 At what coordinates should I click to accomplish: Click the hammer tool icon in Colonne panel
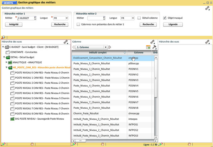(x=154, y=47)
